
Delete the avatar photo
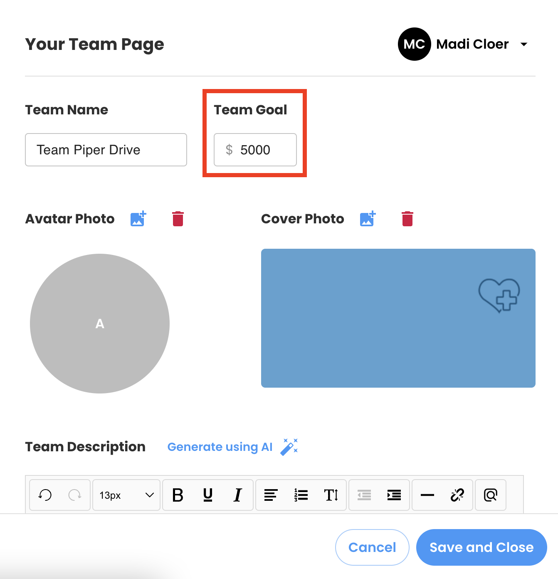click(178, 219)
